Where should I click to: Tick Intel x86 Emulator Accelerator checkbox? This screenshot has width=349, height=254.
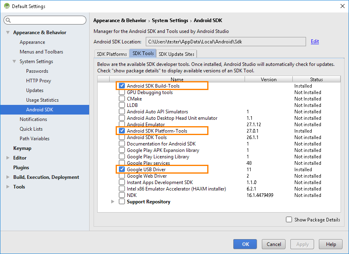(x=122, y=189)
